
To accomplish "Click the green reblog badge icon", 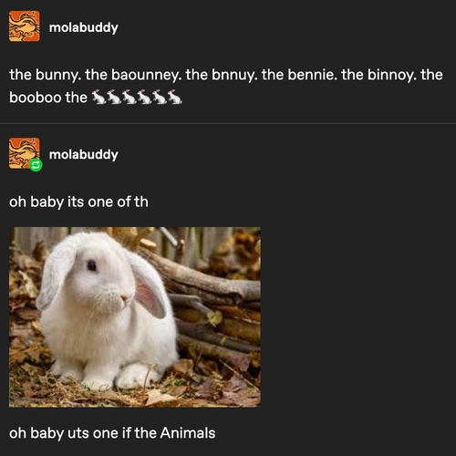I will [36, 165].
